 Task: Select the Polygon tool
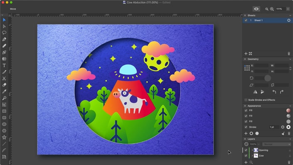4,131
